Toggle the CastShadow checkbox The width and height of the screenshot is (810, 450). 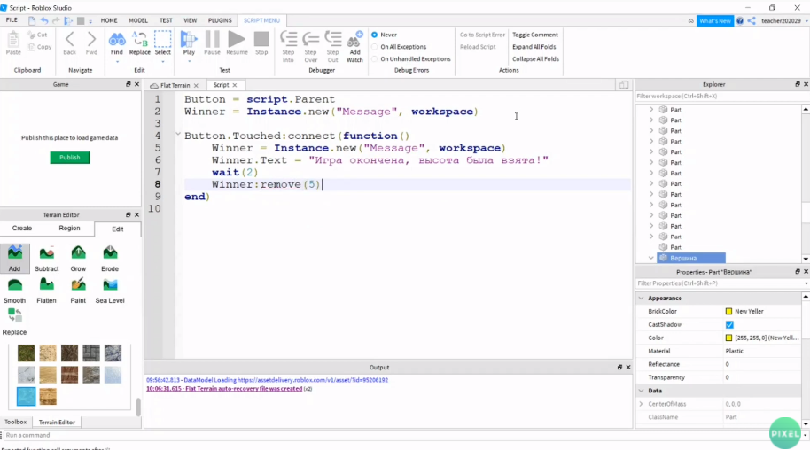(729, 324)
